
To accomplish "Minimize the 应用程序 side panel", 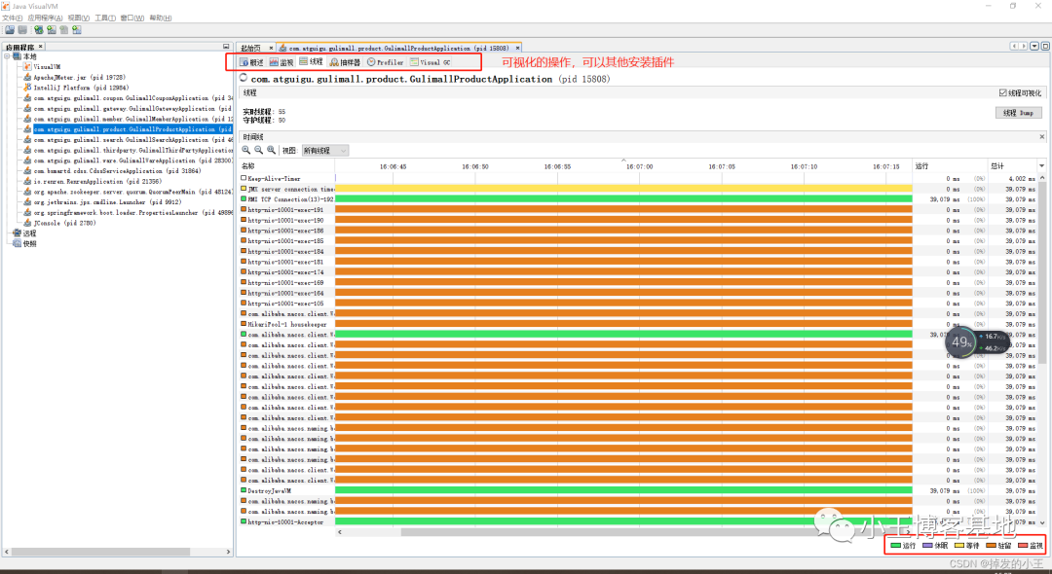I will (x=226, y=47).
